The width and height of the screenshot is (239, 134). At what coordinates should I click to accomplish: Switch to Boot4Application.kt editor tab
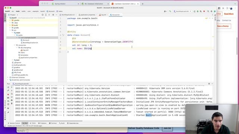68,15
